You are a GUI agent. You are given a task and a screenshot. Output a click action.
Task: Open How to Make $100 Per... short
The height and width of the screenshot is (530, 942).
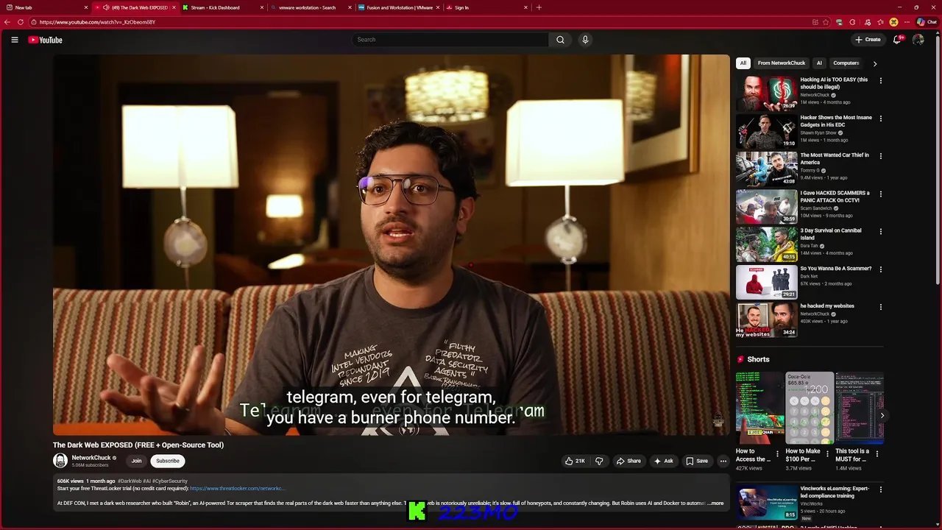810,409
